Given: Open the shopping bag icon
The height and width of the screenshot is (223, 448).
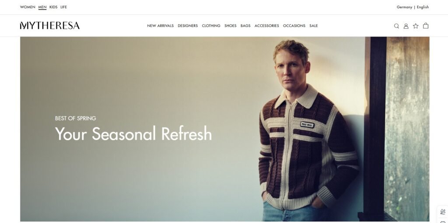Looking at the screenshot, I should point(425,26).
